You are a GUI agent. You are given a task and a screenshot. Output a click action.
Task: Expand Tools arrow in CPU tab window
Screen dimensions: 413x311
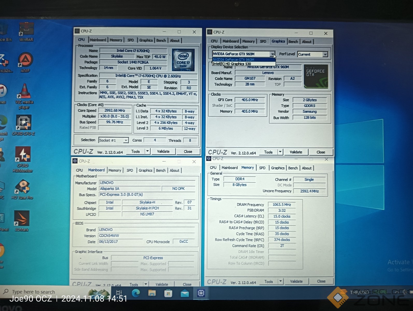point(147,151)
